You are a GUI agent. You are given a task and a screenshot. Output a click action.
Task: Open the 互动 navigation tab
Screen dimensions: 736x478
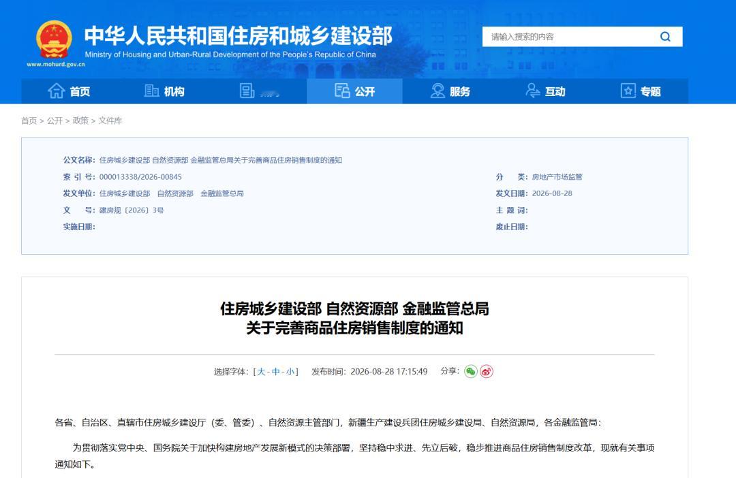tap(545, 91)
